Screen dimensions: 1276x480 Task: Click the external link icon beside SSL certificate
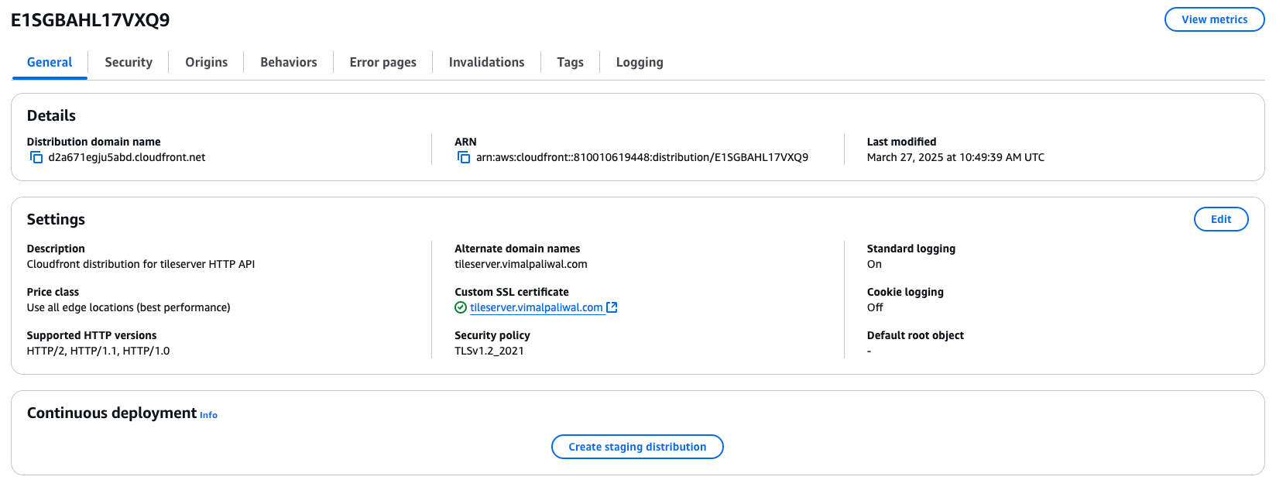(612, 307)
